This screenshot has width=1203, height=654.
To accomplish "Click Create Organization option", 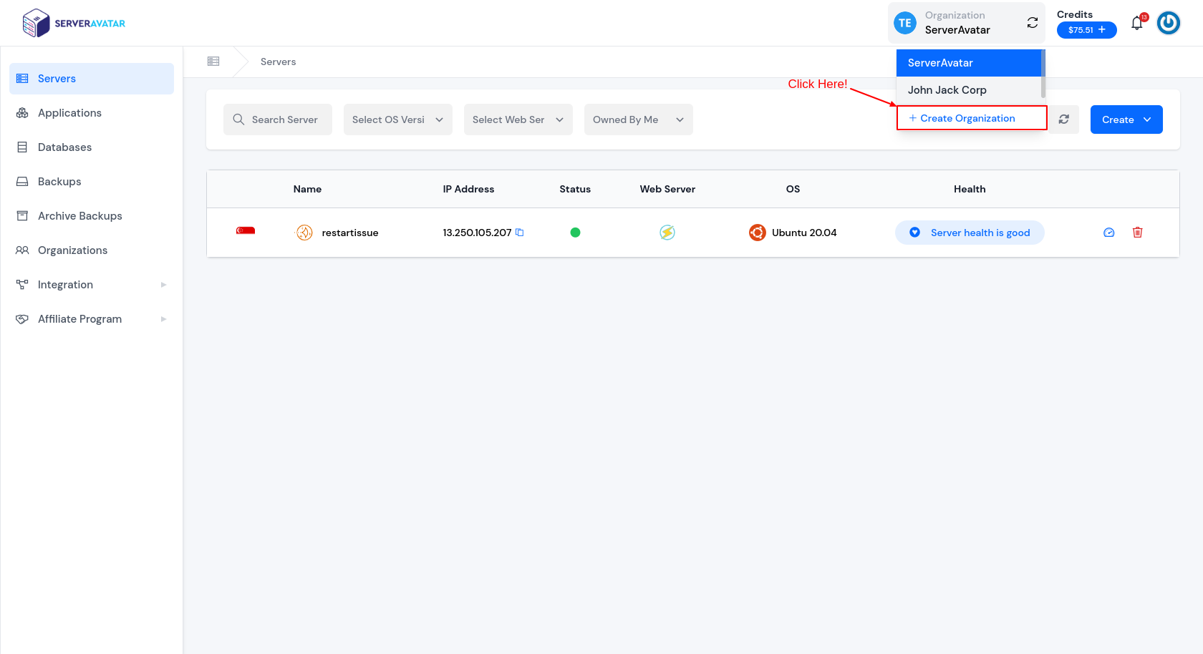I will (972, 118).
